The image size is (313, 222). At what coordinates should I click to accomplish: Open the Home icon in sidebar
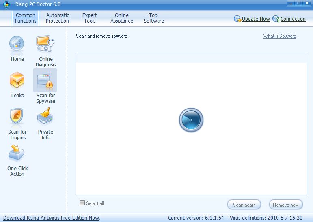pos(17,44)
